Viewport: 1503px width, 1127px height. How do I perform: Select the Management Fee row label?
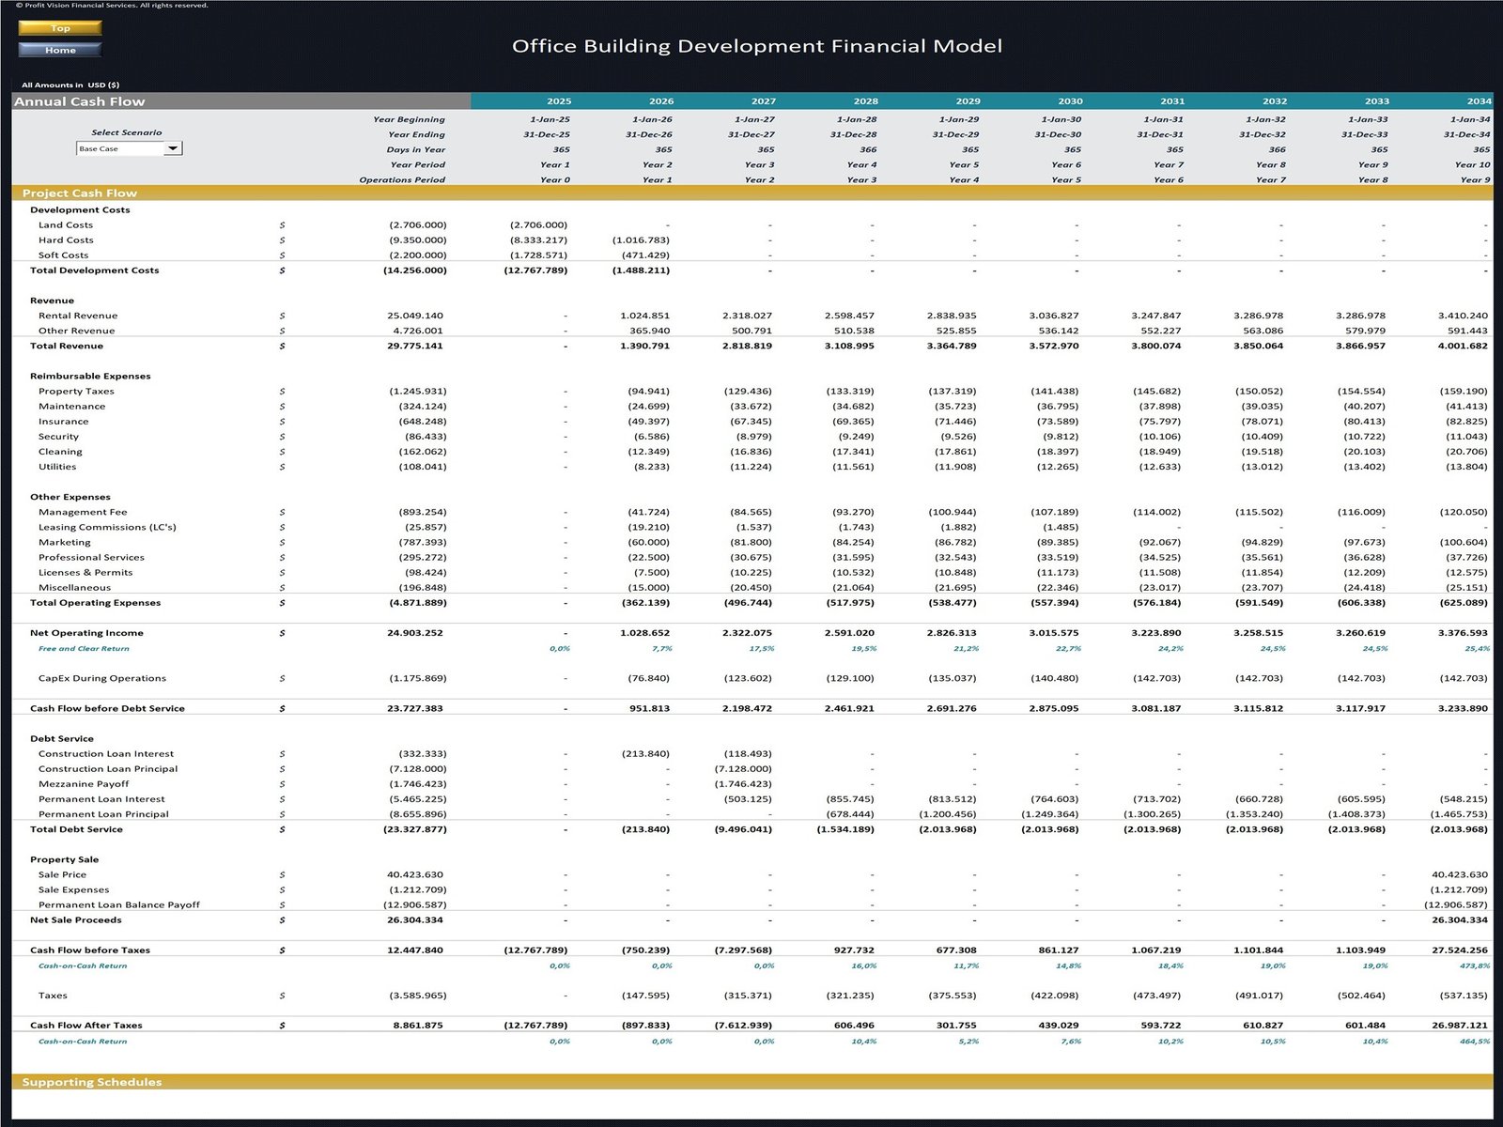point(83,512)
